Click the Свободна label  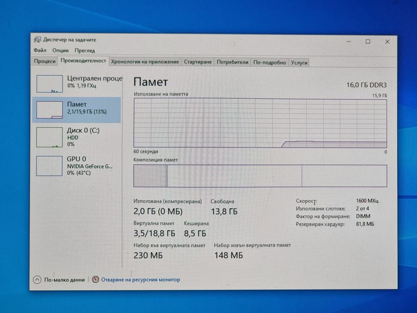(222, 202)
